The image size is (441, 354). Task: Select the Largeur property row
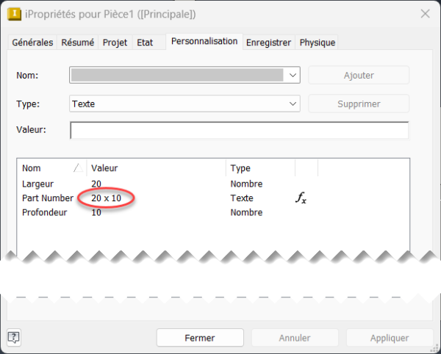coord(38,184)
